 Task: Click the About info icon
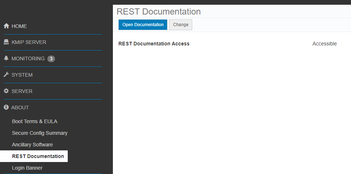6,108
